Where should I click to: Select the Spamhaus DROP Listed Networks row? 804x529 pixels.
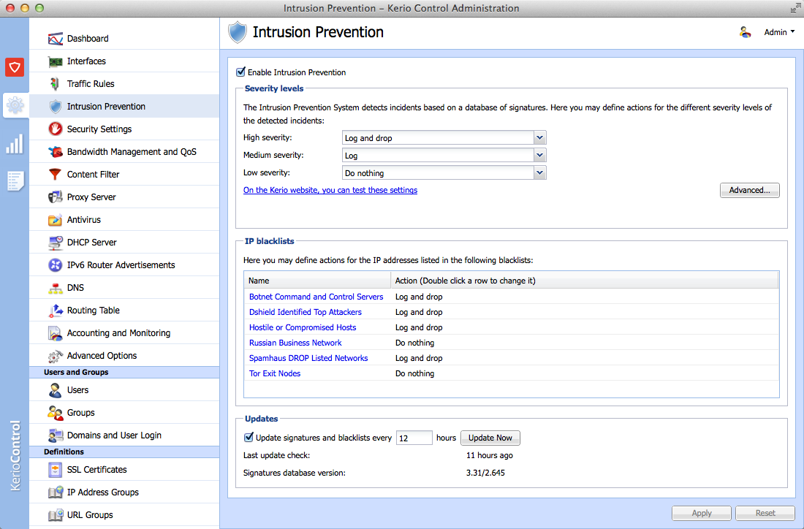(x=512, y=358)
